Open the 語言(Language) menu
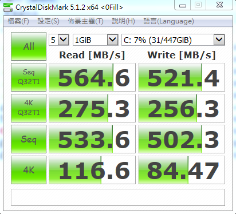Viewport: 236px width, 214px height. pyautogui.click(x=168, y=21)
